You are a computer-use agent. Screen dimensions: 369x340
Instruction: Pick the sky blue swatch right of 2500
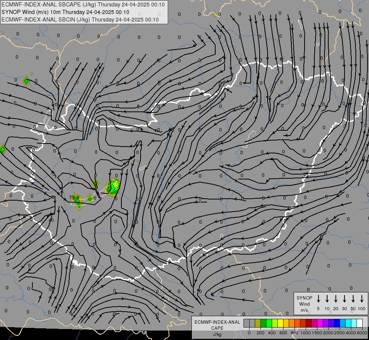pos(343,323)
